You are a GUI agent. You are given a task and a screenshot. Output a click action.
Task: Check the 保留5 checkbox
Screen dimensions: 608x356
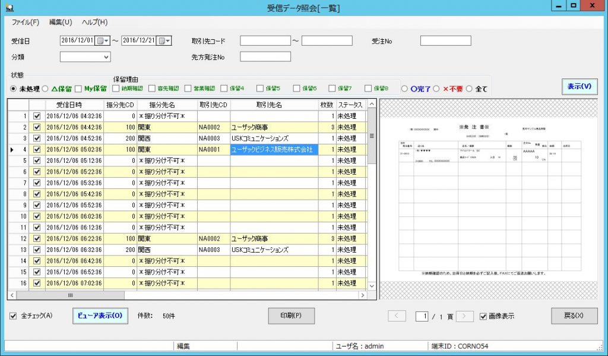pos(260,89)
